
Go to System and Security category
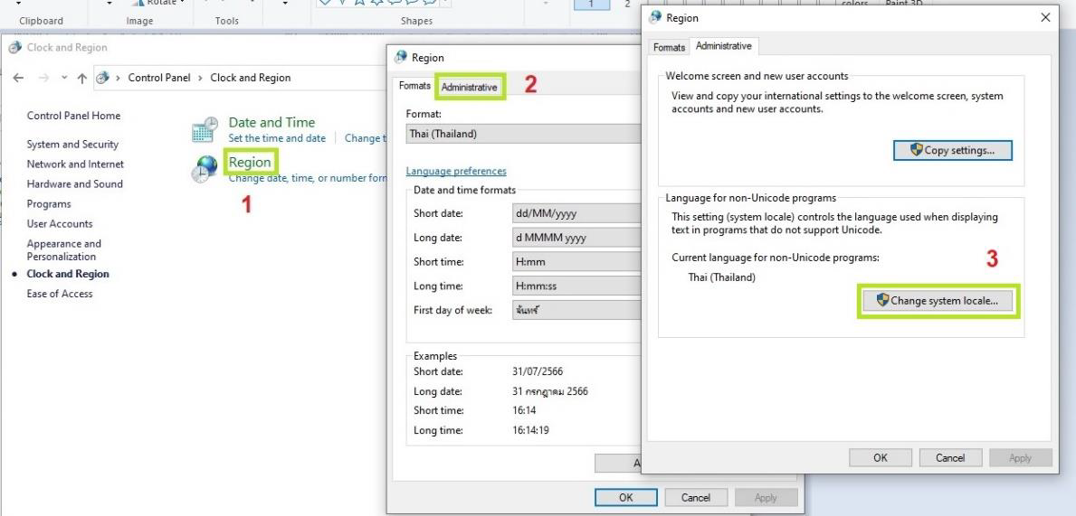click(x=72, y=145)
